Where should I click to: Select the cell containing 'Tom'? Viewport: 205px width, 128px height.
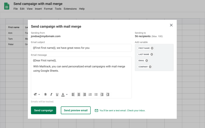click(14, 39)
